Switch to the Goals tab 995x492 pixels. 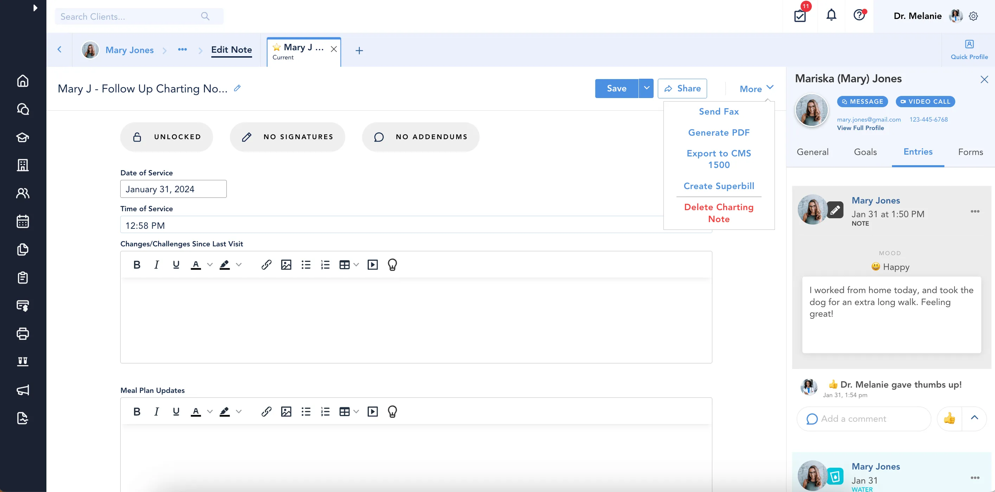coord(865,152)
